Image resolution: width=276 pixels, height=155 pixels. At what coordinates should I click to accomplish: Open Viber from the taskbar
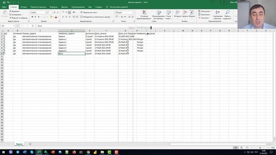11,152
